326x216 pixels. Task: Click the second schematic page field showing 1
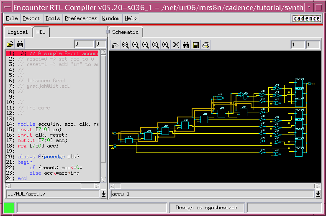[313, 45]
